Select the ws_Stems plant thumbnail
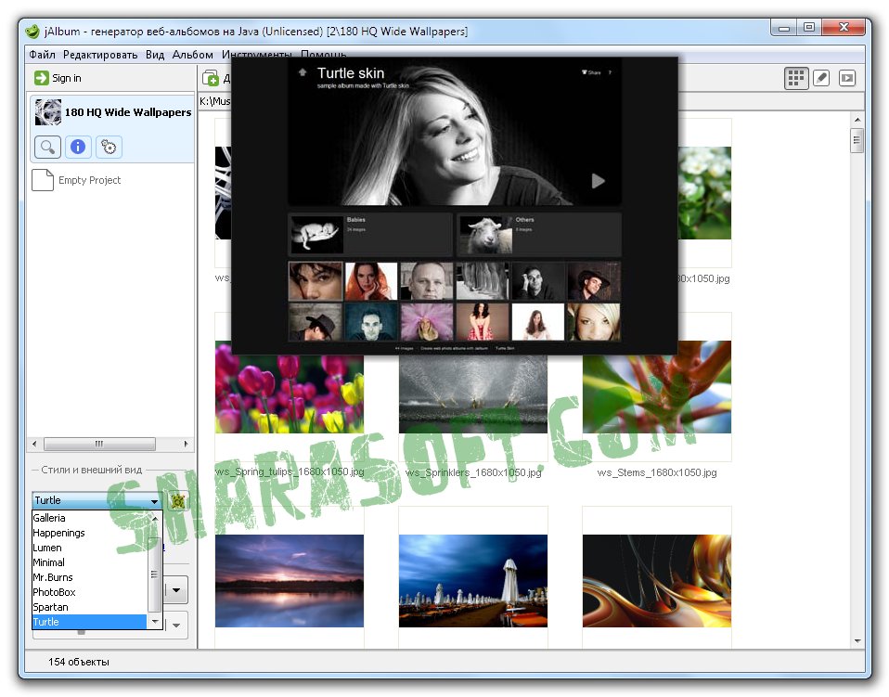The image size is (889, 697). click(657, 387)
